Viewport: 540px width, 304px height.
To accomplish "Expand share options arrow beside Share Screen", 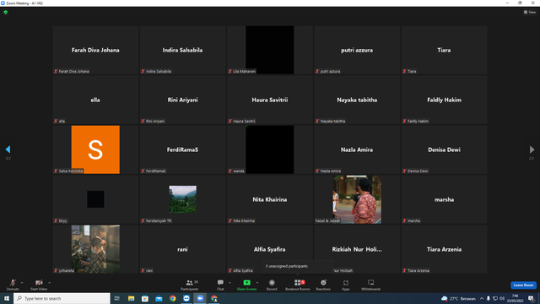I will coord(257,283).
